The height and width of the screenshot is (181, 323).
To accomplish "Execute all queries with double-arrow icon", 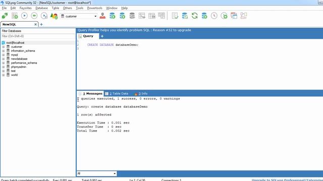I will pos(34,16).
